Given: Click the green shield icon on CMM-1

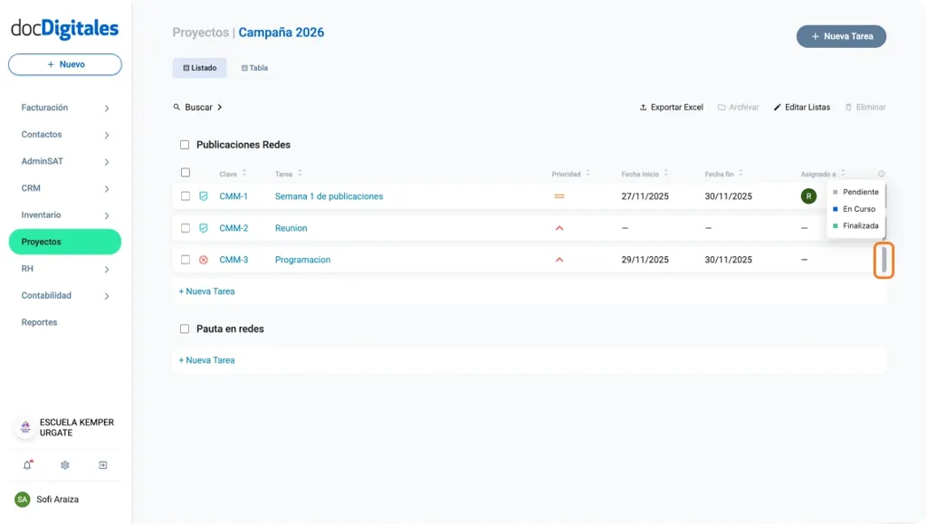Looking at the screenshot, I should click(204, 195).
